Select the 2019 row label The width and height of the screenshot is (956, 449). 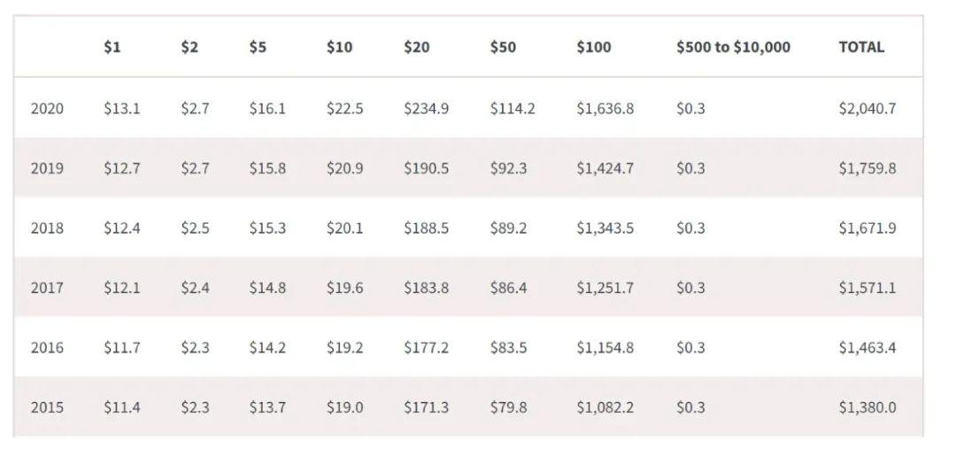point(47,168)
